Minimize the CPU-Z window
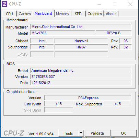 click(99, 4)
